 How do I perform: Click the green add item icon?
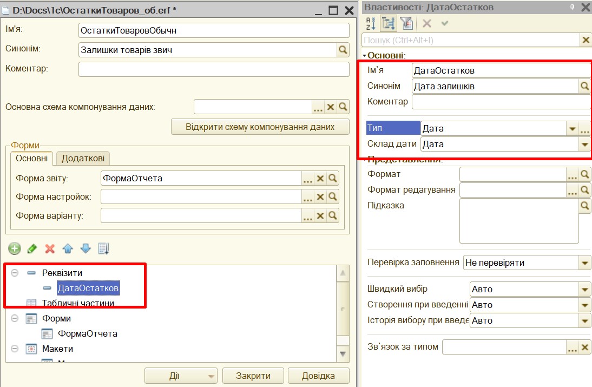click(15, 249)
